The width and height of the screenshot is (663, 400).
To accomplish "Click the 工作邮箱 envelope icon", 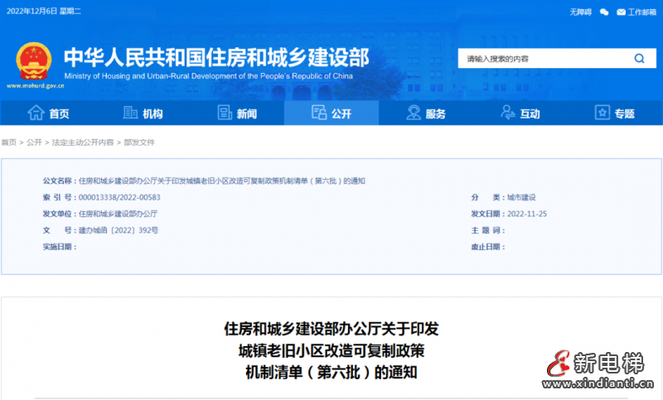I will click(622, 12).
